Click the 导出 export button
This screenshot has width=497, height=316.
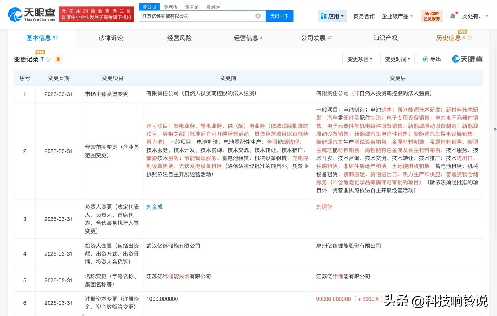432,59
